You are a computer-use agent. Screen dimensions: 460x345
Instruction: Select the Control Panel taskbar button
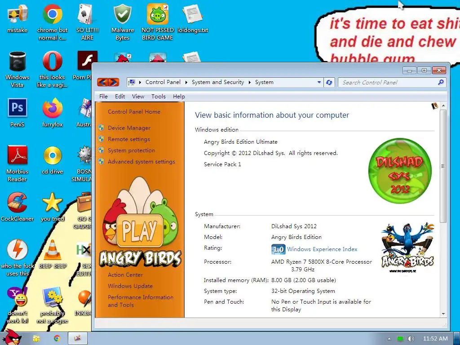pyautogui.click(x=77, y=338)
